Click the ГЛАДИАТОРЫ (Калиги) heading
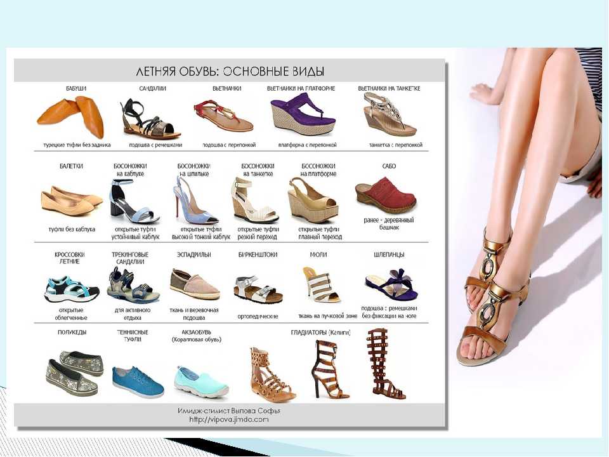This screenshot has height=457, width=609. coord(321,333)
